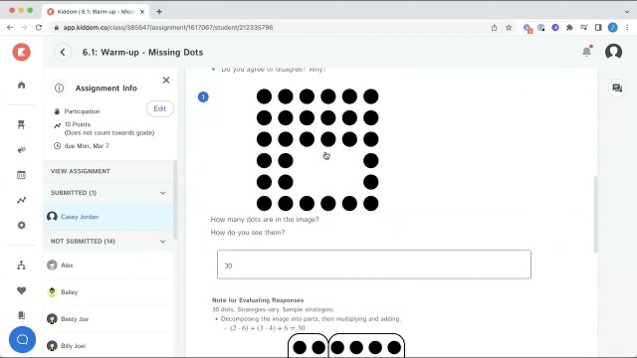This screenshot has width=637, height=358.
Task: Open the hierarchy sidebar icon
Action: coord(22,266)
